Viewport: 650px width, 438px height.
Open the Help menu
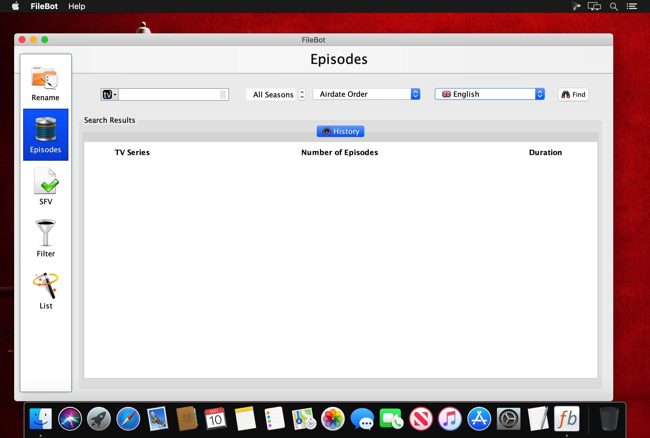77,6
